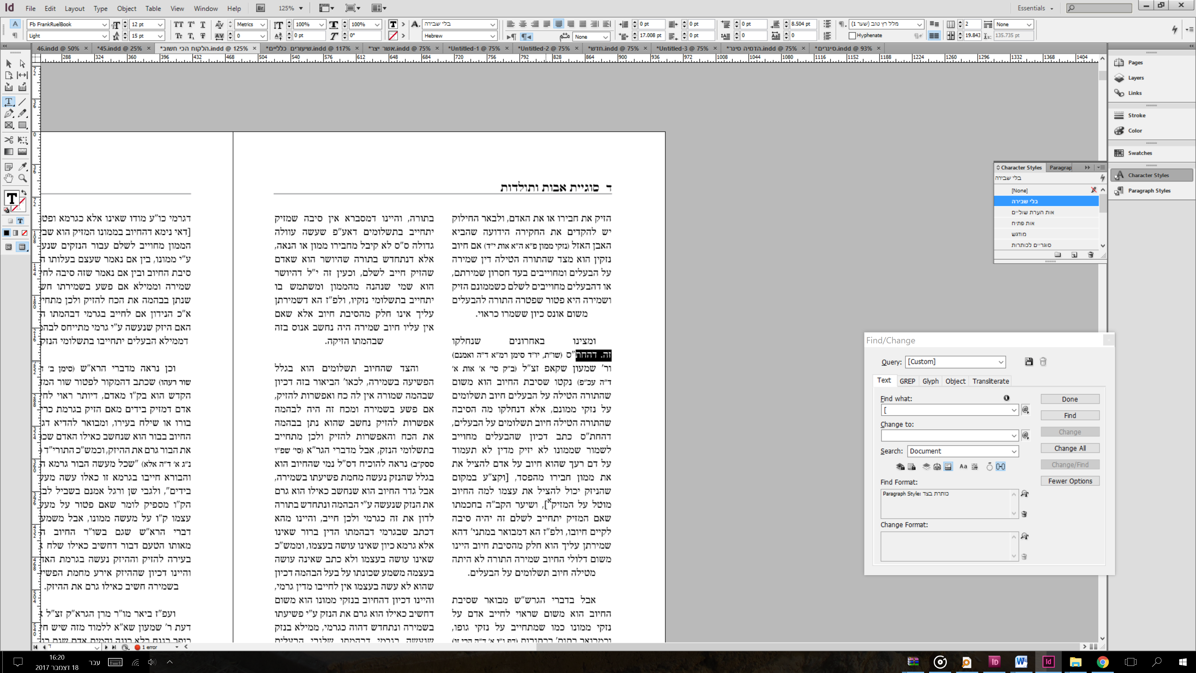The width and height of the screenshot is (1196, 673).
Task: Open the font size dropdown (12 pt)
Action: click(160, 25)
